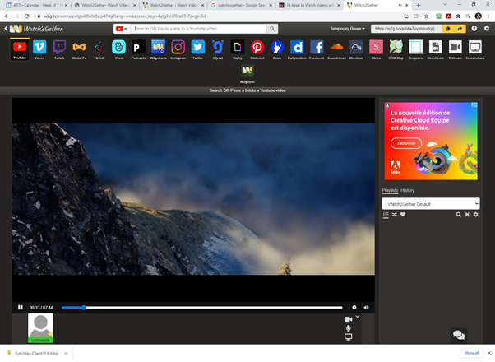Image resolution: width=495 pixels, height=362 pixels.
Task: Switch to the watchtogether Google Search tab
Action: [x=241, y=6]
